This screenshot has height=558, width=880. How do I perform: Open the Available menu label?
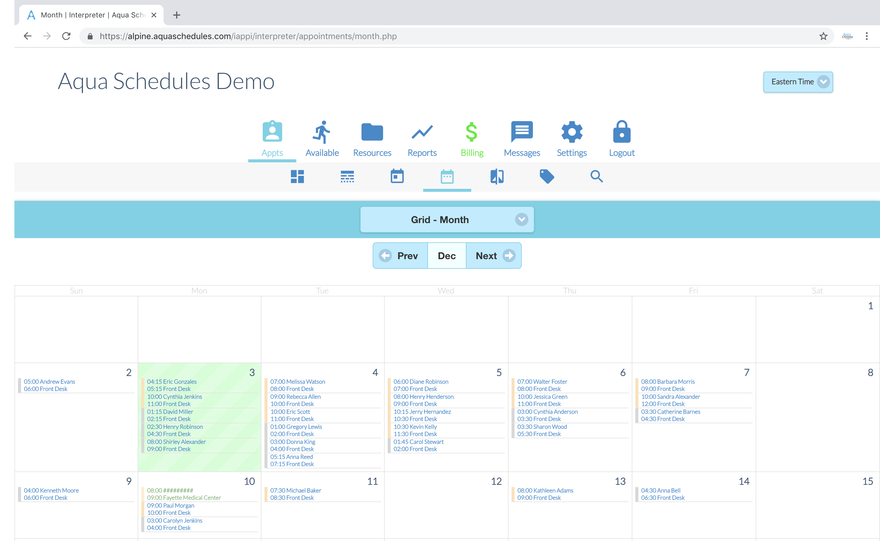pyautogui.click(x=322, y=153)
